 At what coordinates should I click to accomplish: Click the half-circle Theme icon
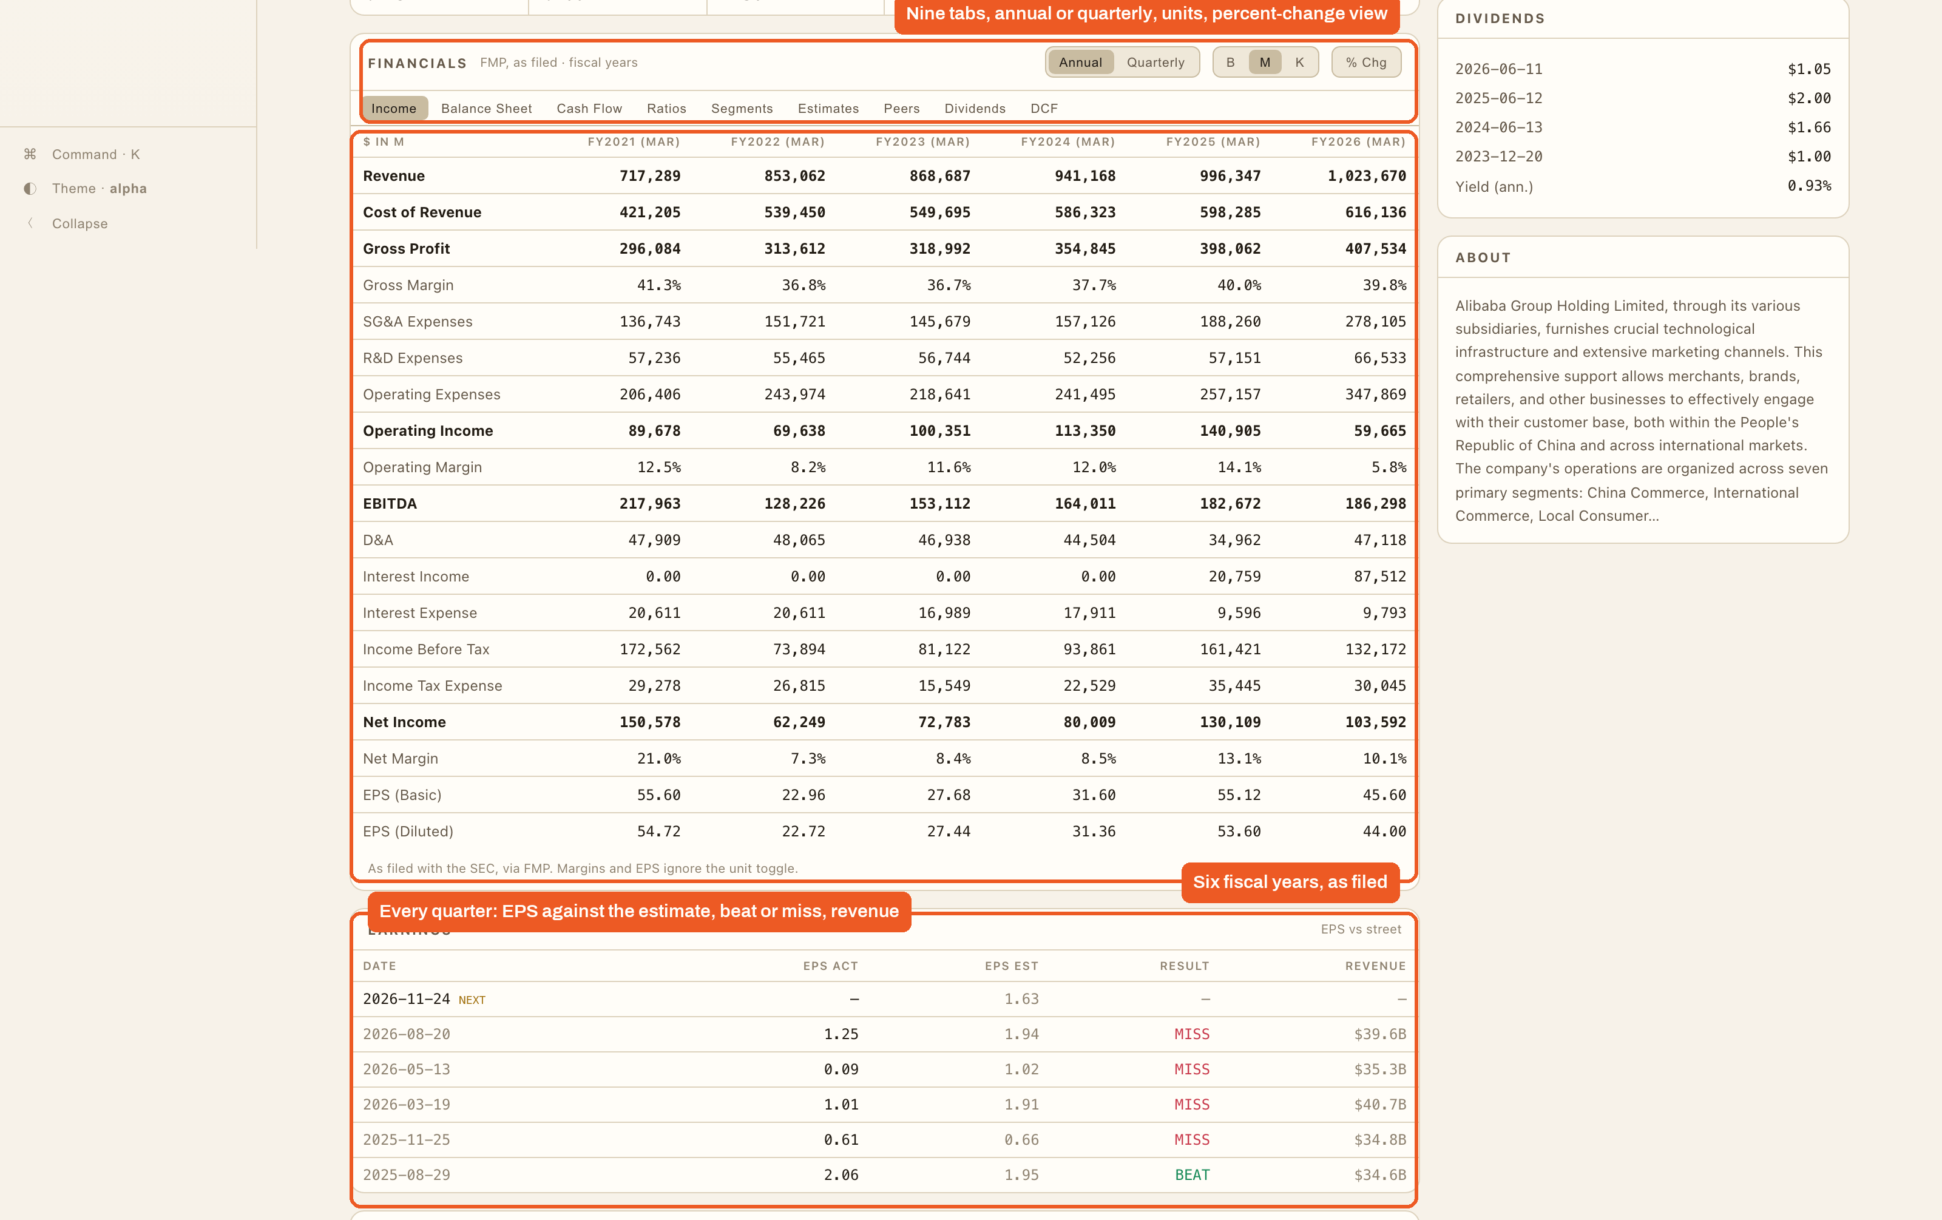(30, 189)
